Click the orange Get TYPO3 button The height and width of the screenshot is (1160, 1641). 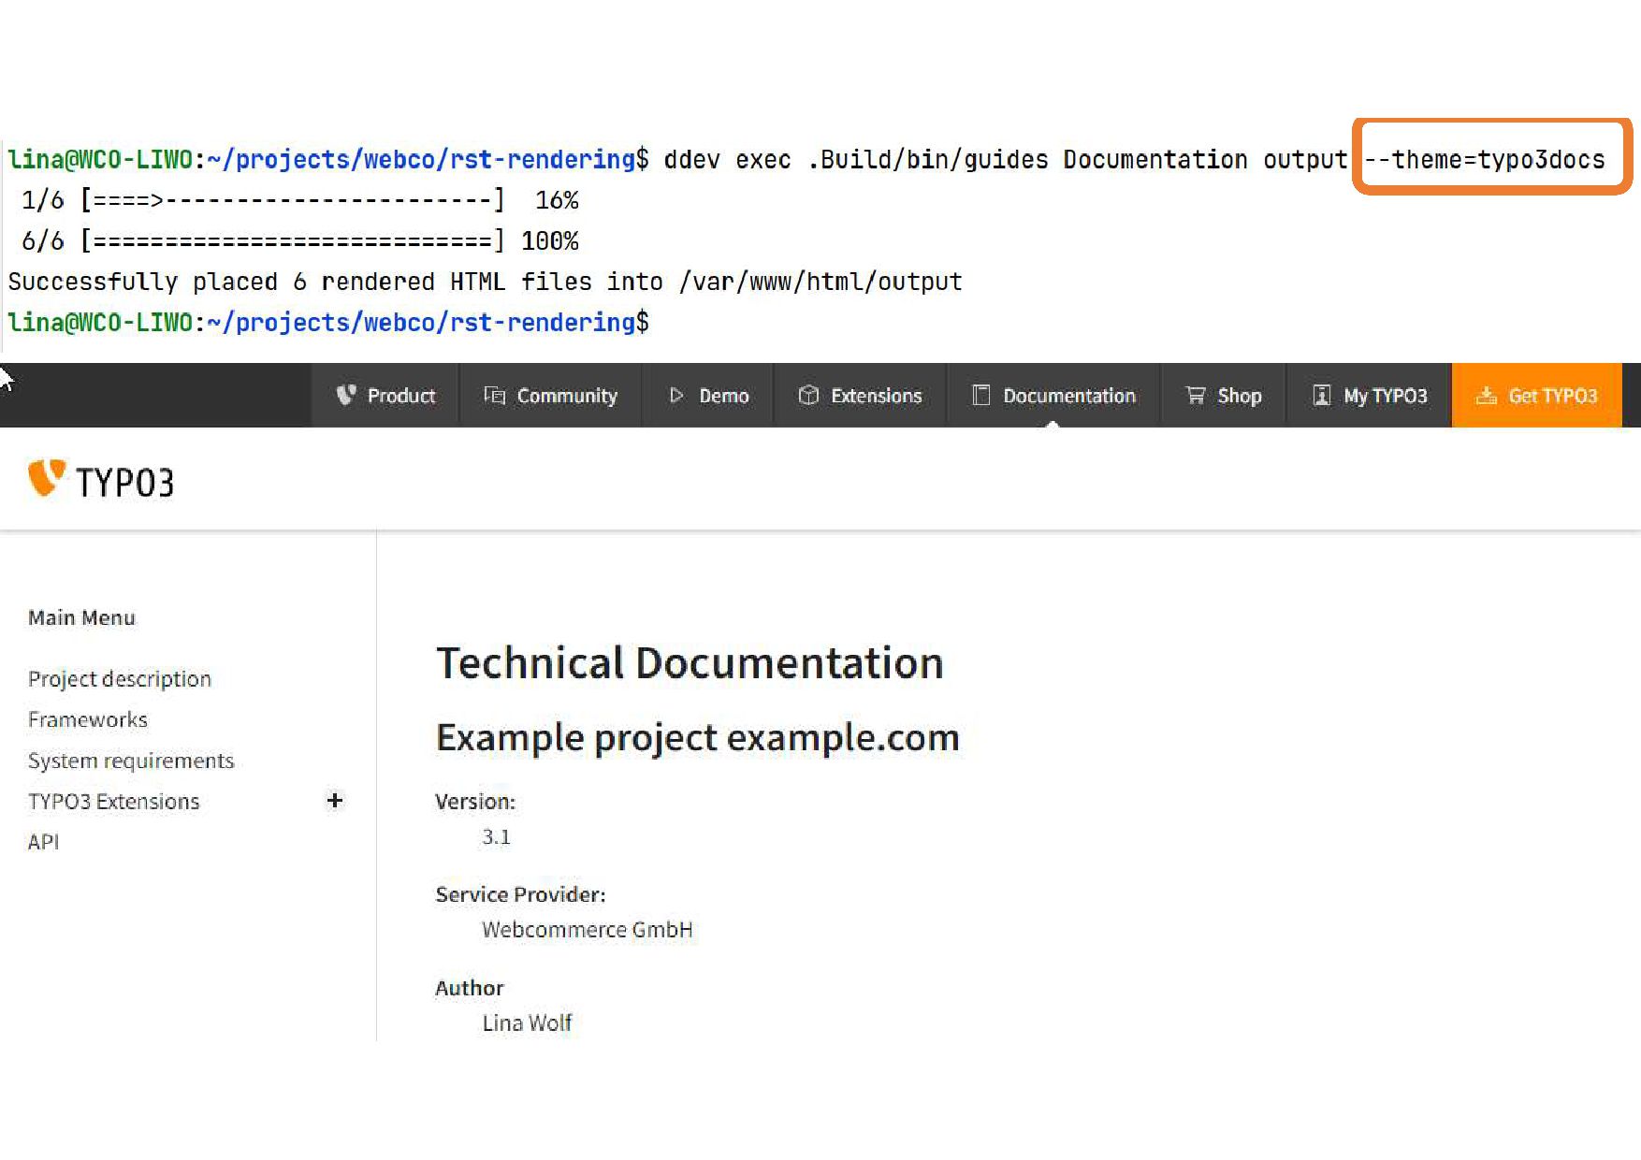point(1536,395)
